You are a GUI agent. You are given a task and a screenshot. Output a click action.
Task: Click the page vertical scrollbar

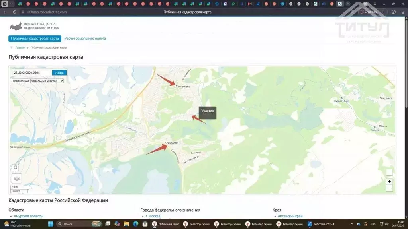click(406, 62)
